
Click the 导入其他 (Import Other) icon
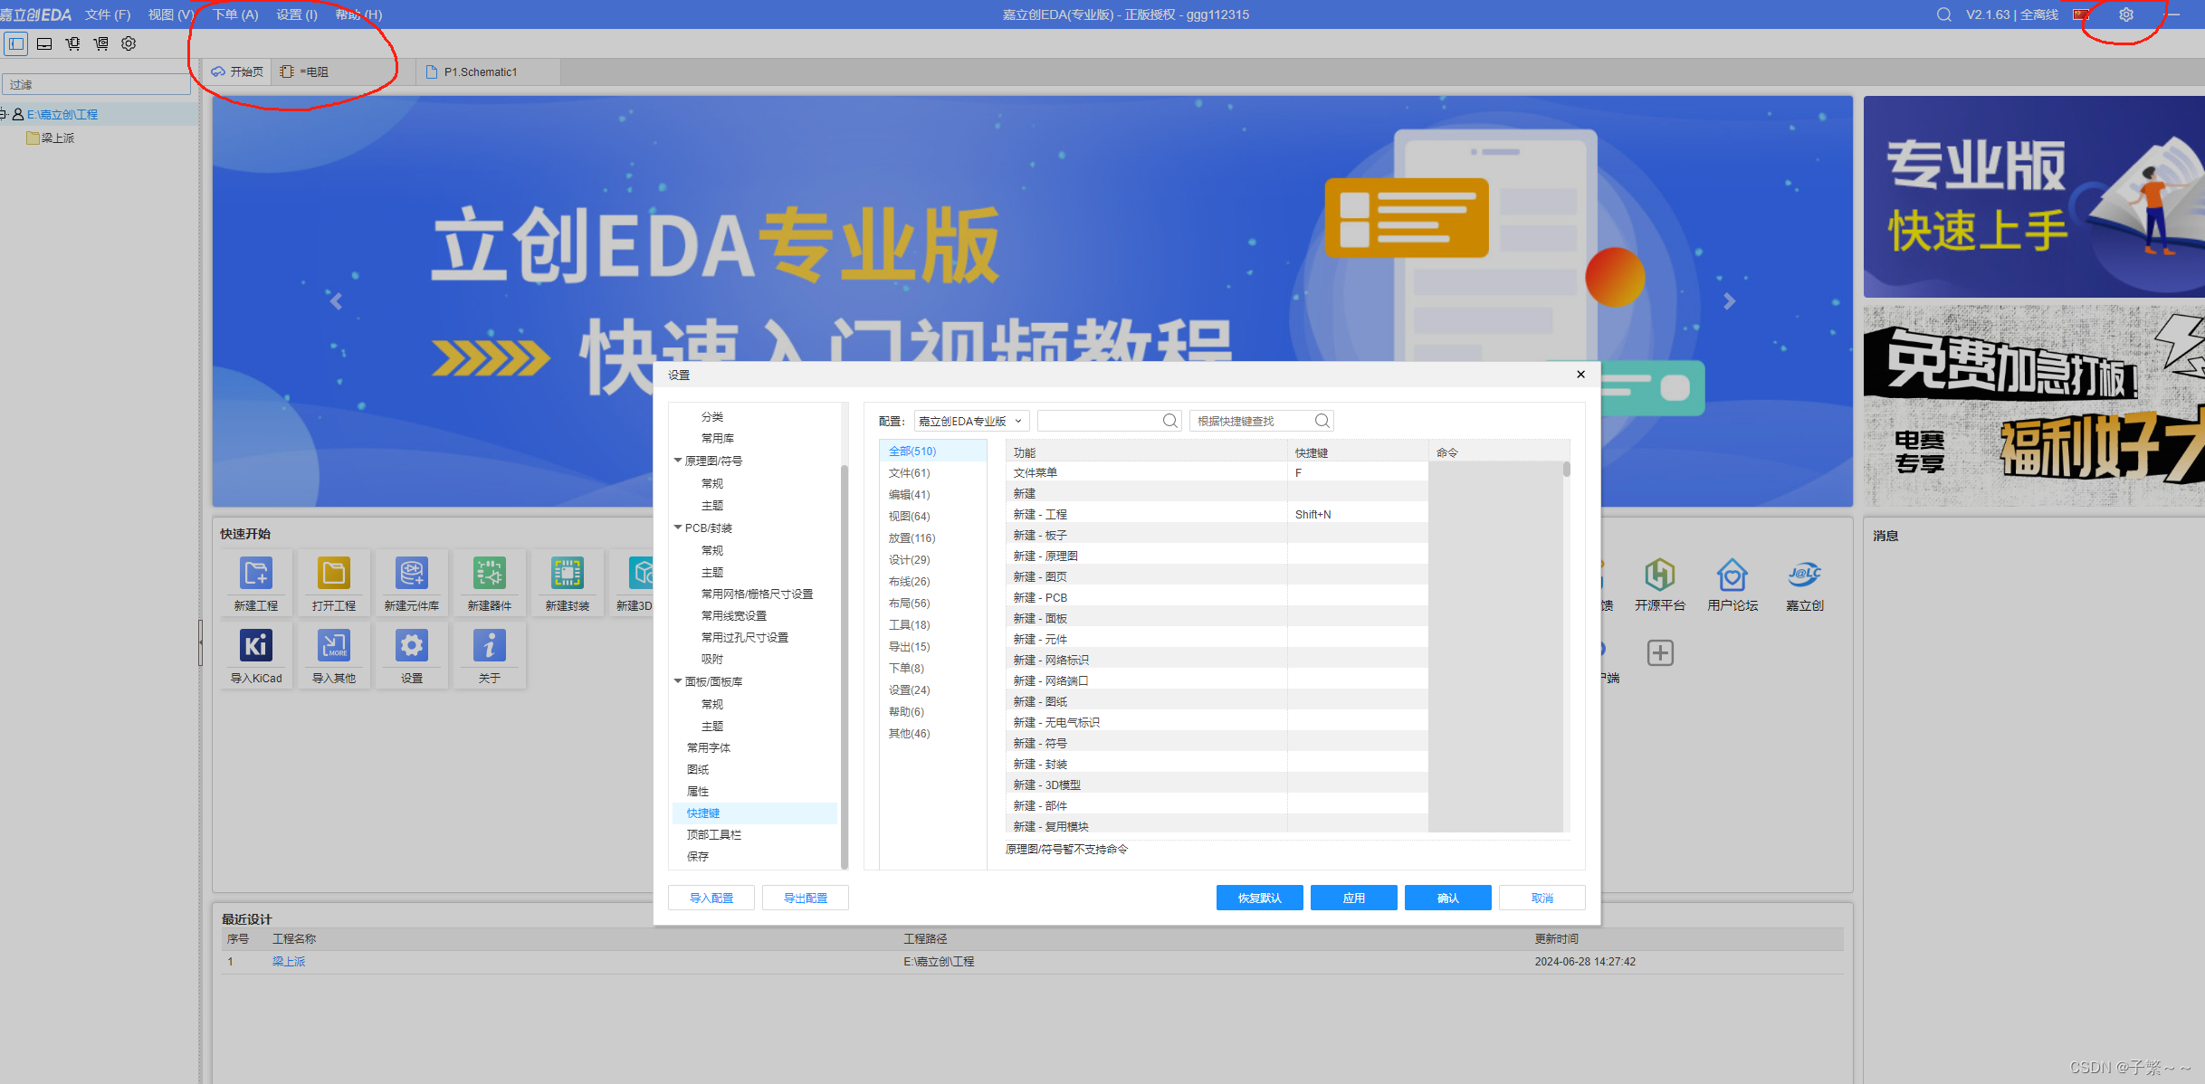(x=333, y=646)
